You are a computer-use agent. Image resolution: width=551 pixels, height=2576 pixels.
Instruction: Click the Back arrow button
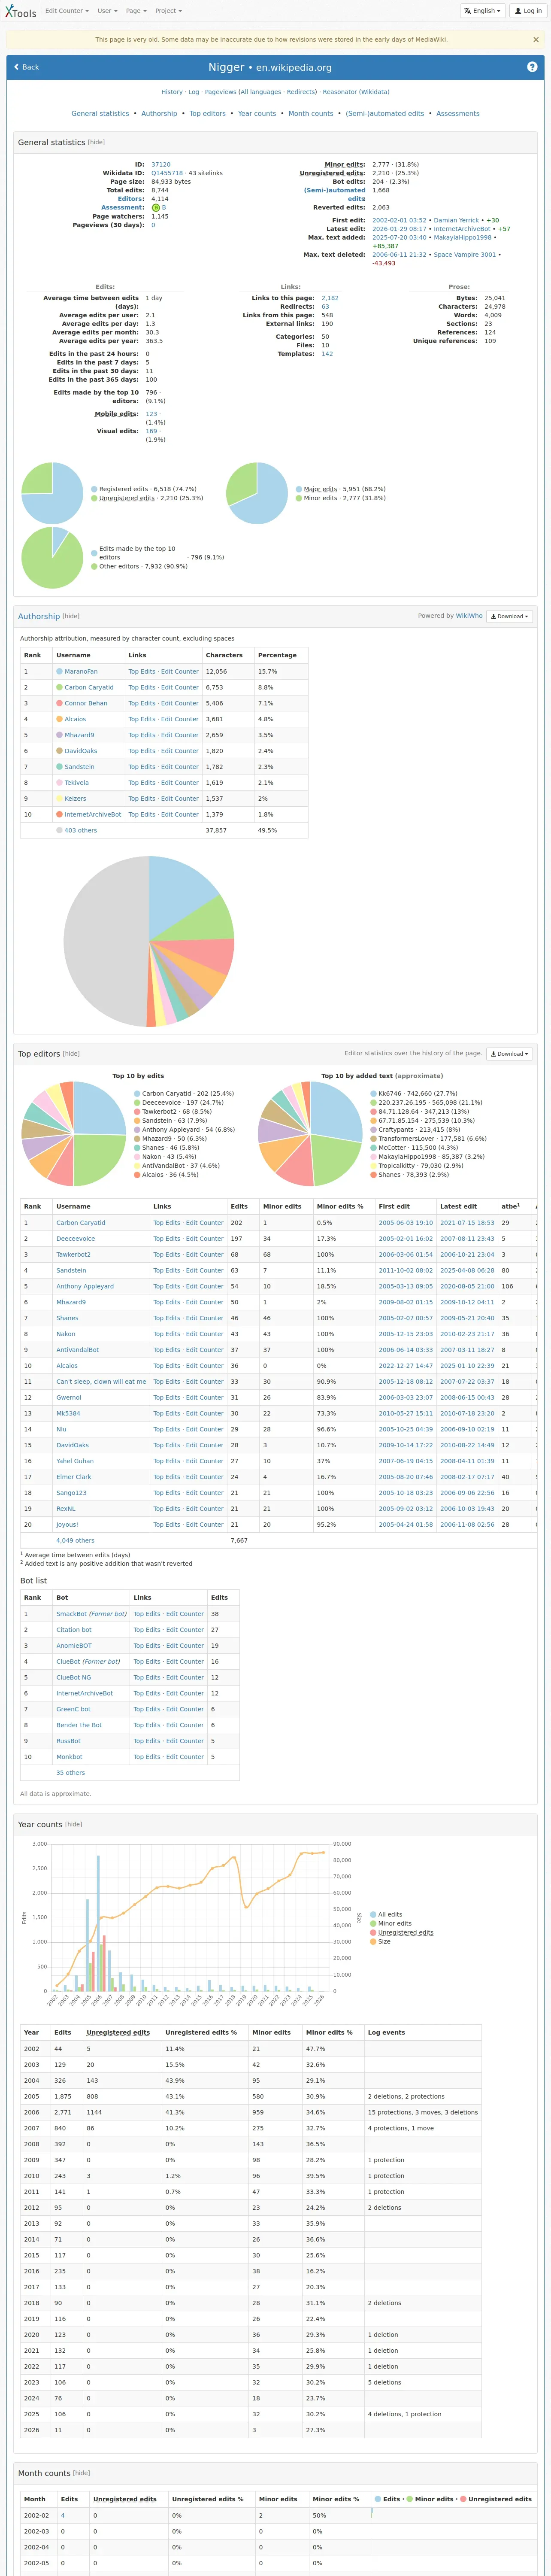coord(27,67)
